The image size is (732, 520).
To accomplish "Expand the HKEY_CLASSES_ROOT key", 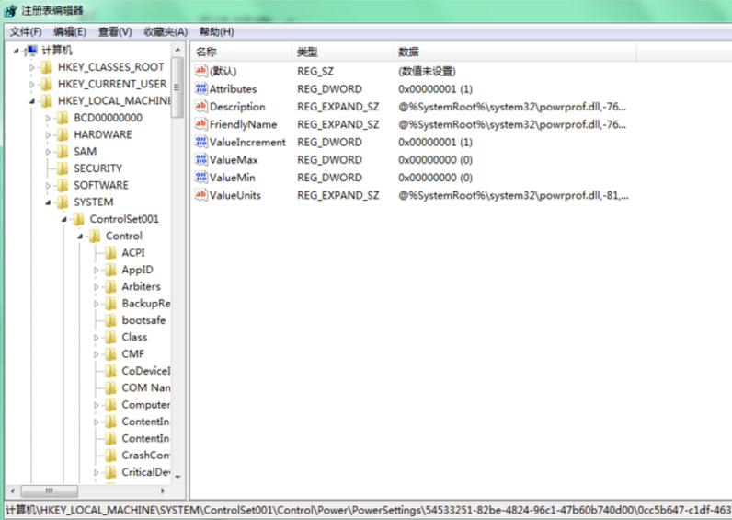I will 32,68.
